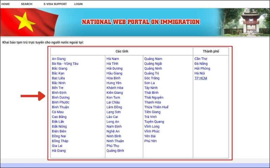270x168 pixels.
Task: Select An Giang province link
Action: click(x=59, y=59)
